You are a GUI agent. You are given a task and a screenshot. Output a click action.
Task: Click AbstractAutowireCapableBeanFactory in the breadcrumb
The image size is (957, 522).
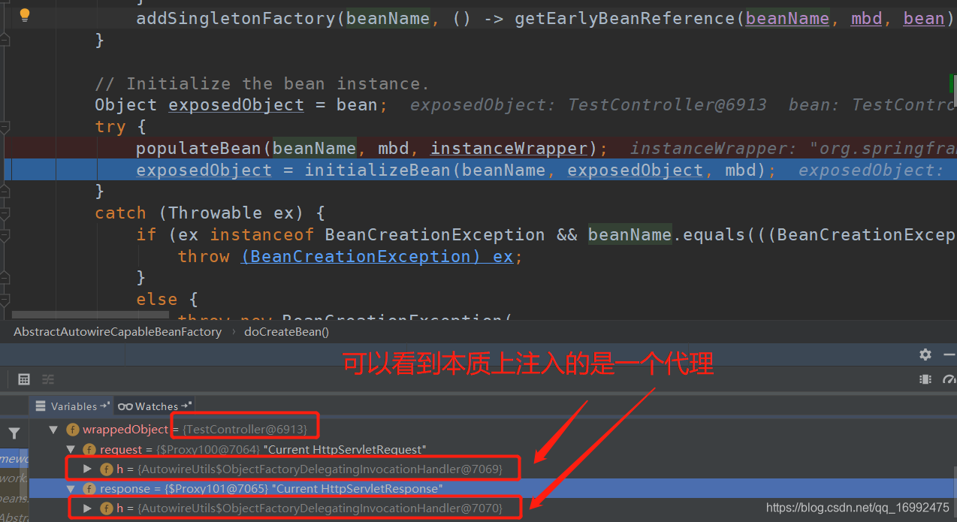pos(118,331)
